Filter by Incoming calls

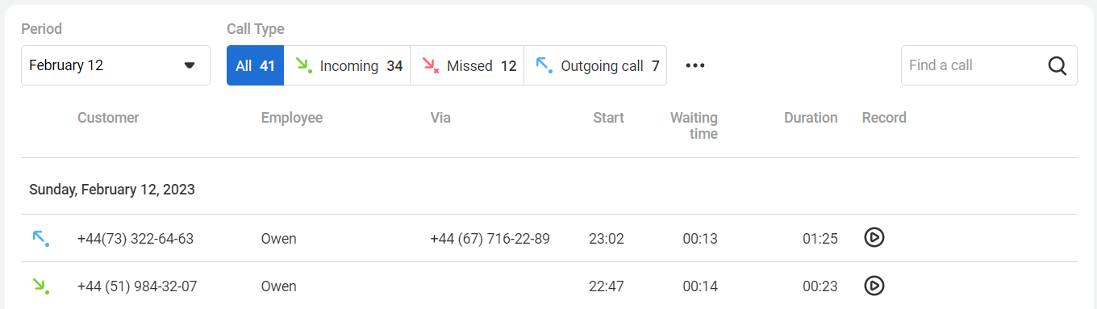click(x=347, y=65)
